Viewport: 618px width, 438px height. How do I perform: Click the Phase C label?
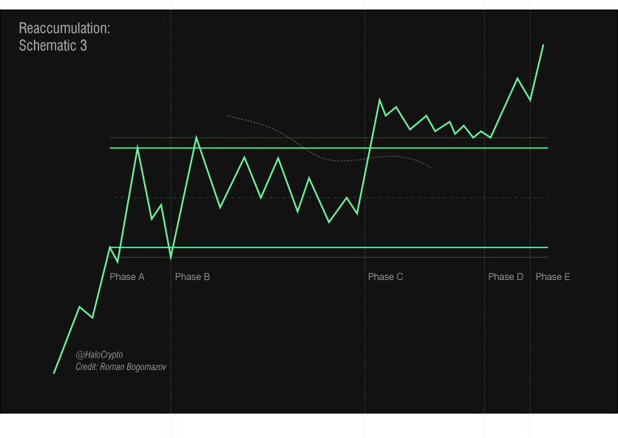pyautogui.click(x=385, y=277)
